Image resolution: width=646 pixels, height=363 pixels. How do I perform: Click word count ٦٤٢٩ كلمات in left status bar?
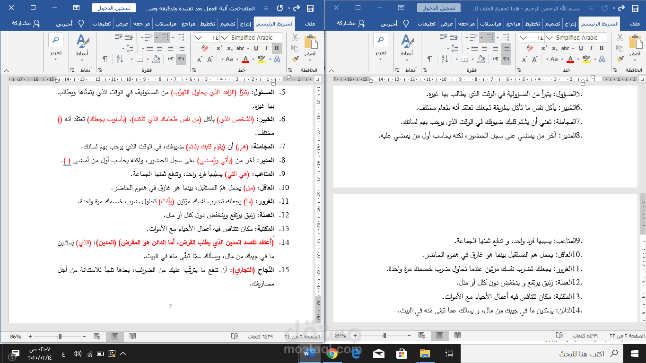pos(259,336)
